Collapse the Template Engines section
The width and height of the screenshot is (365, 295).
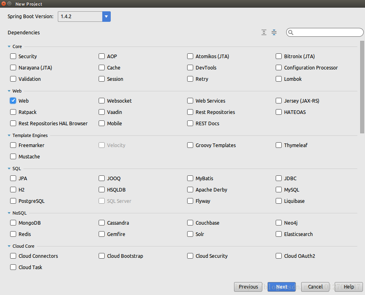pyautogui.click(x=9, y=135)
